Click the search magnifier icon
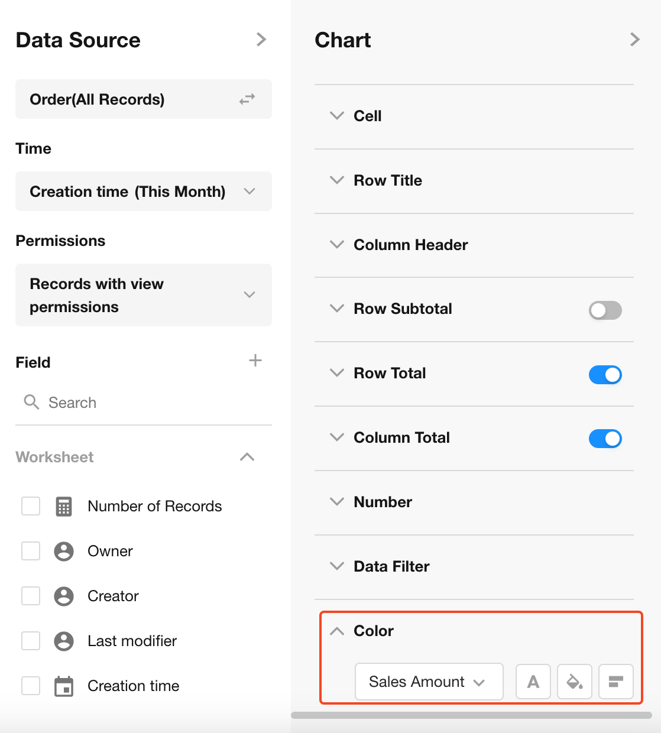The height and width of the screenshot is (733, 661). coord(31,403)
